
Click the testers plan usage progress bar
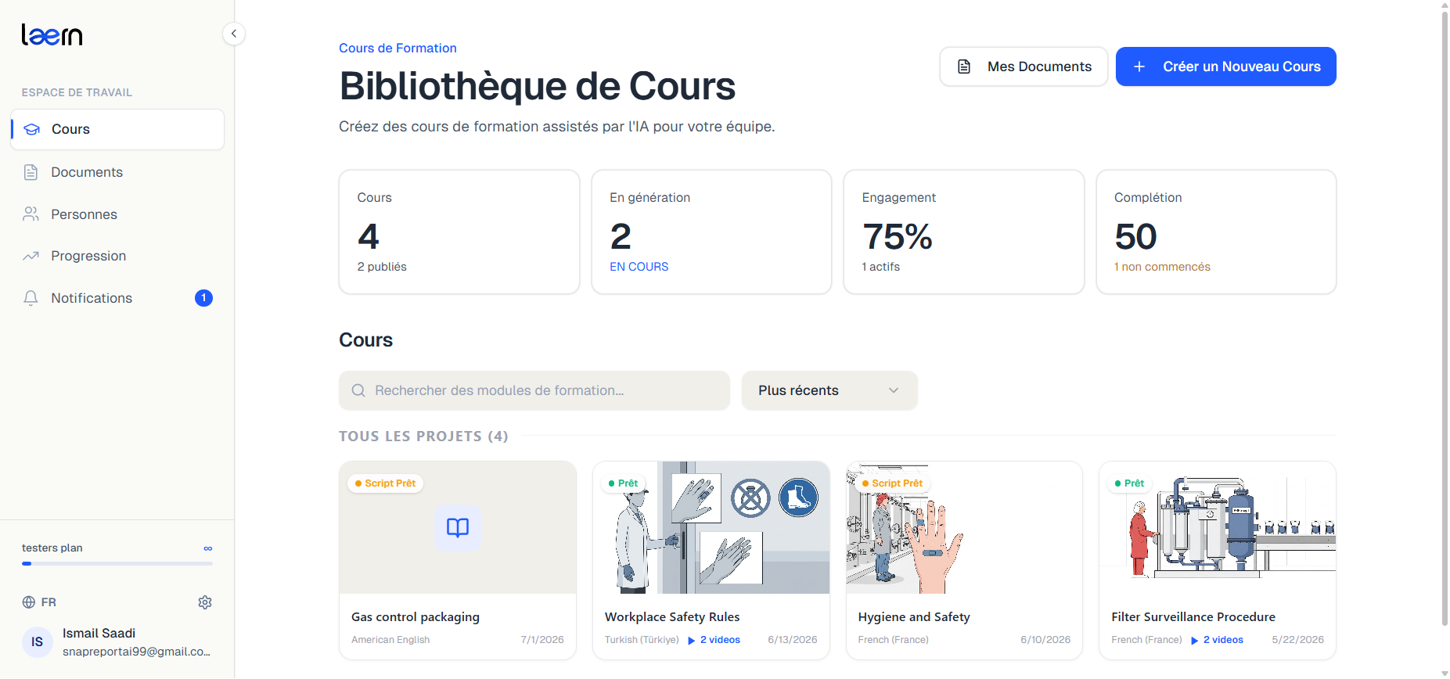click(117, 563)
